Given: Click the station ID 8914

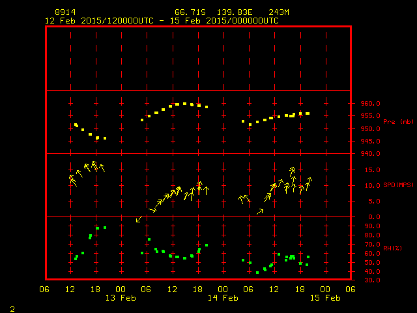Looking at the screenshot, I should coord(65,12).
